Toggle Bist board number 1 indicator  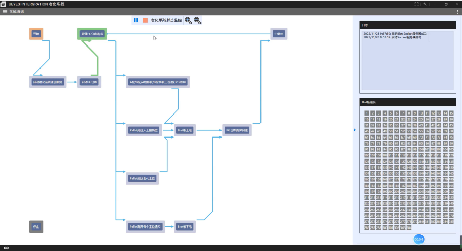coord(367,113)
